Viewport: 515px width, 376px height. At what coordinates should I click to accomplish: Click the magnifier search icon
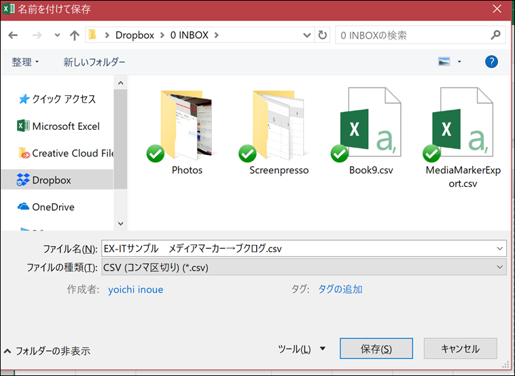(x=495, y=35)
